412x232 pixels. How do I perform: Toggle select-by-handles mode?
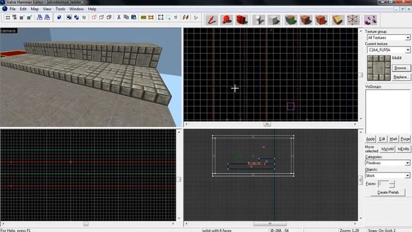point(161,17)
